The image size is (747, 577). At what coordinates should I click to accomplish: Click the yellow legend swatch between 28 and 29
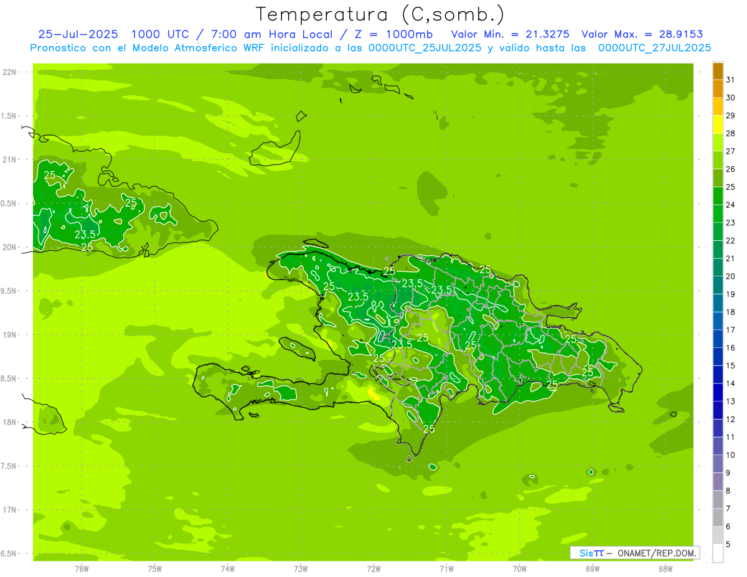point(718,124)
